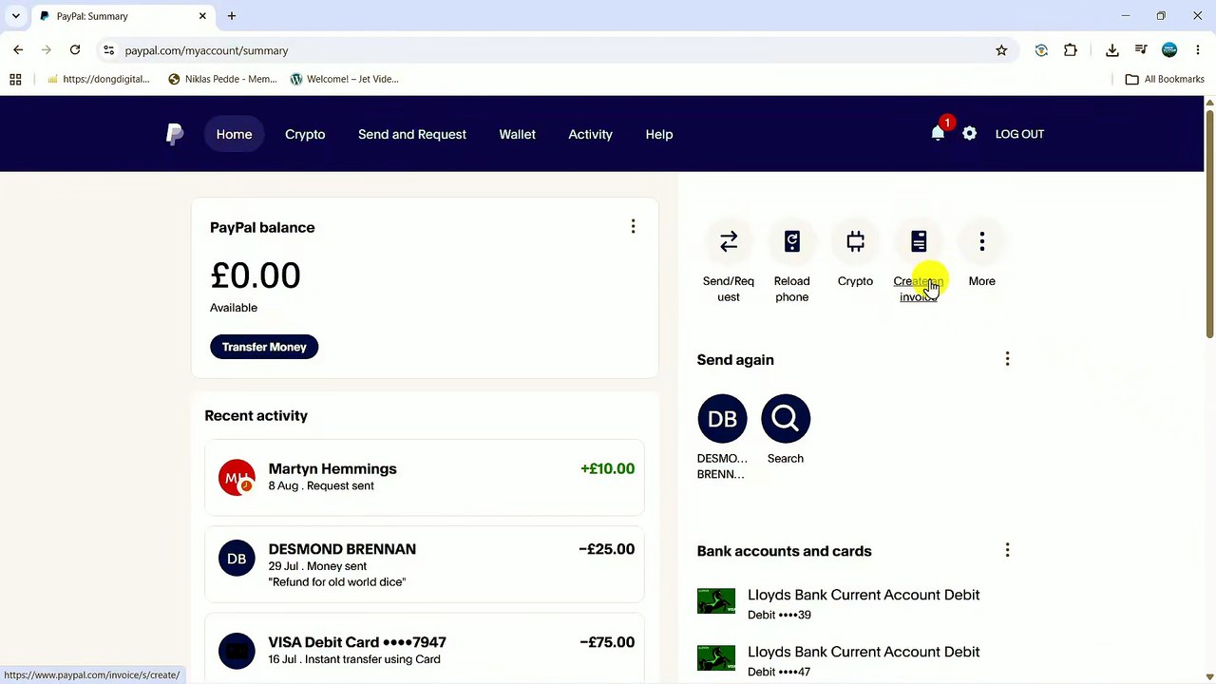Viewport: 1216px width, 684px height.
Task: Click Lloyds Bank logo for Debit ••••39
Action: (716, 601)
